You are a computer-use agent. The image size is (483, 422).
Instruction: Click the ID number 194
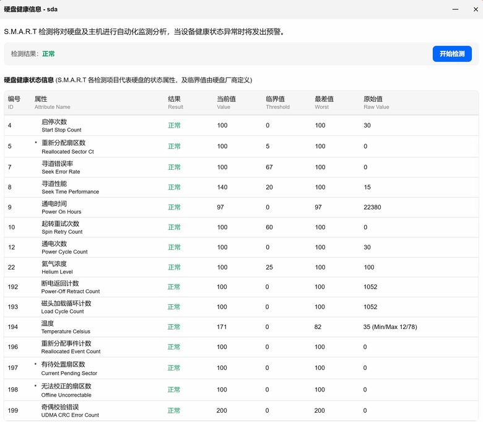[x=12, y=327]
